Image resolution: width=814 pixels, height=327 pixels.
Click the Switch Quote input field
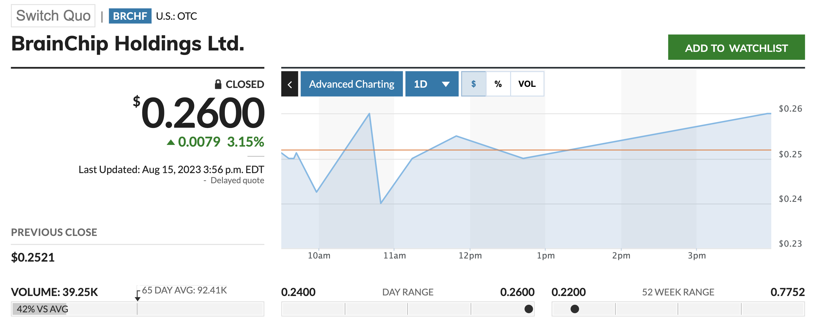[x=53, y=16]
